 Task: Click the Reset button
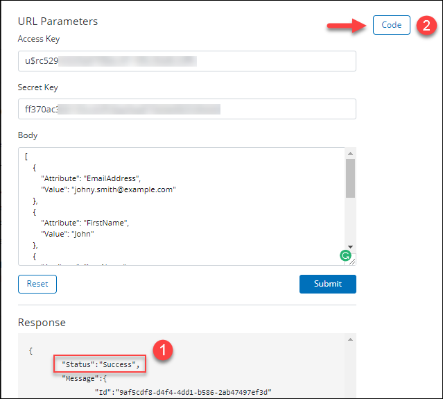pos(37,284)
